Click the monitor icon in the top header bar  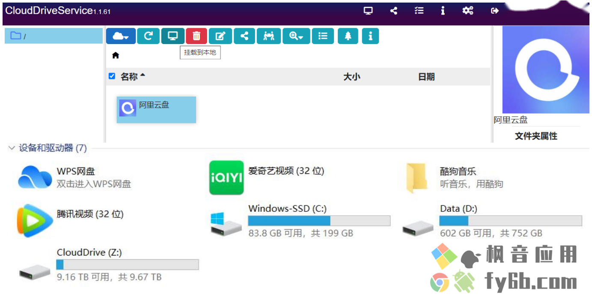point(368,11)
